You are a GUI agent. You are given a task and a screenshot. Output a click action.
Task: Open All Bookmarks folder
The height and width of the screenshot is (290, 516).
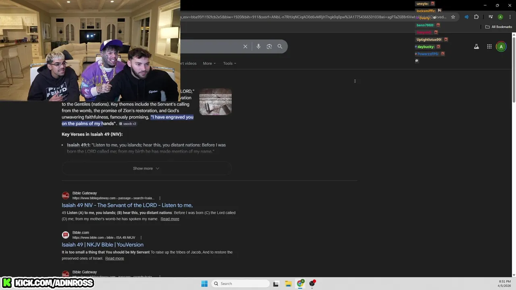pyautogui.click(x=499, y=27)
